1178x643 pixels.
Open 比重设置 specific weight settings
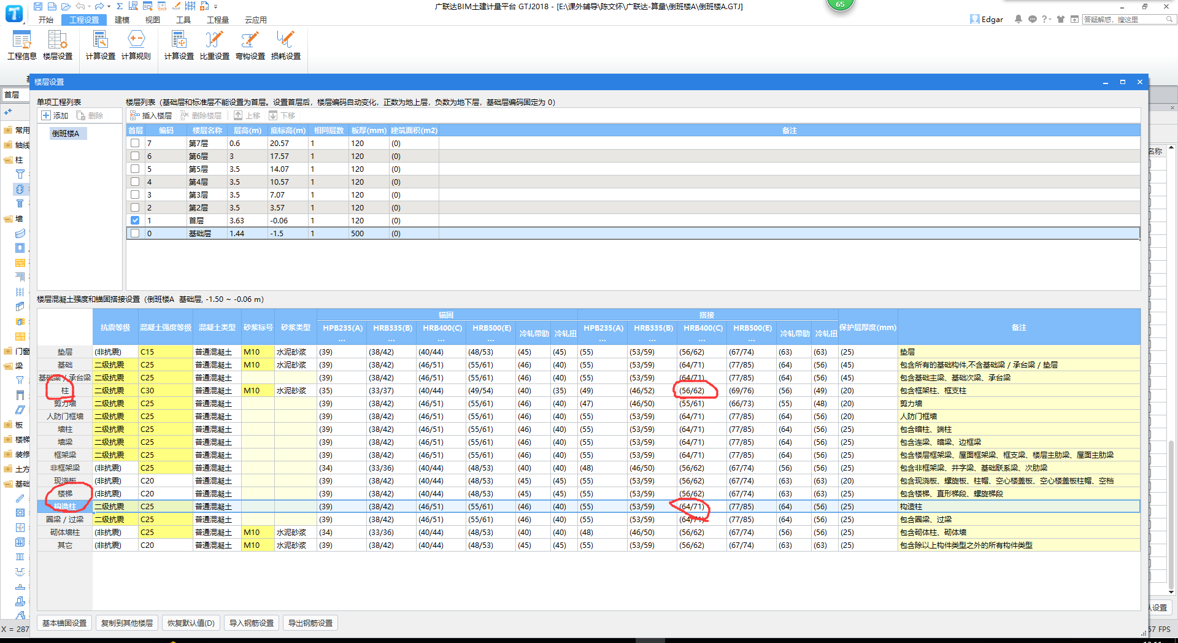(214, 45)
